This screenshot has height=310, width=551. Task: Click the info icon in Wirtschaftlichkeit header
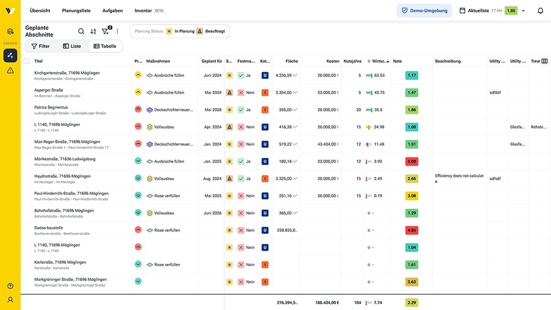[x=369, y=61]
